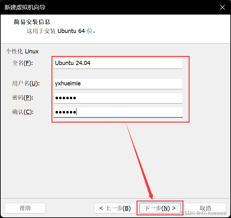Return to the previous step with 上一步(B)

coord(115,208)
